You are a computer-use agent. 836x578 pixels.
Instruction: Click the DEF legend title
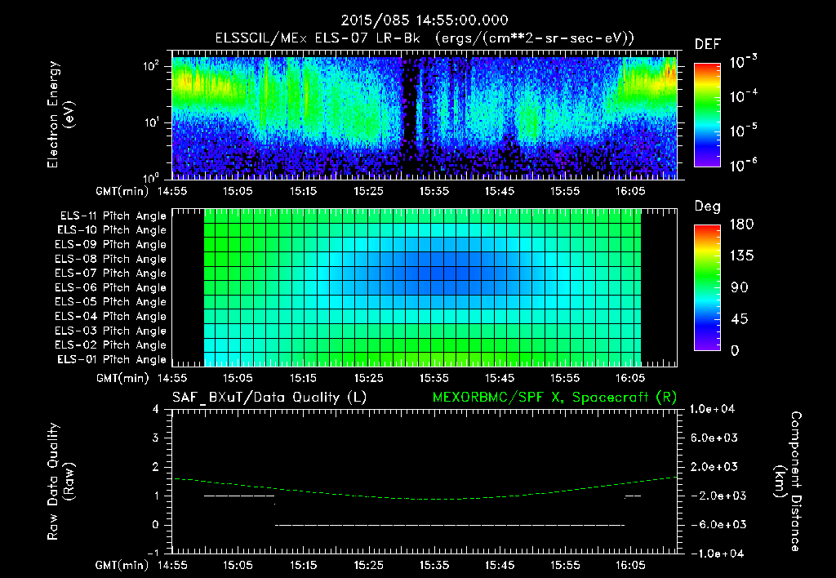tap(708, 45)
